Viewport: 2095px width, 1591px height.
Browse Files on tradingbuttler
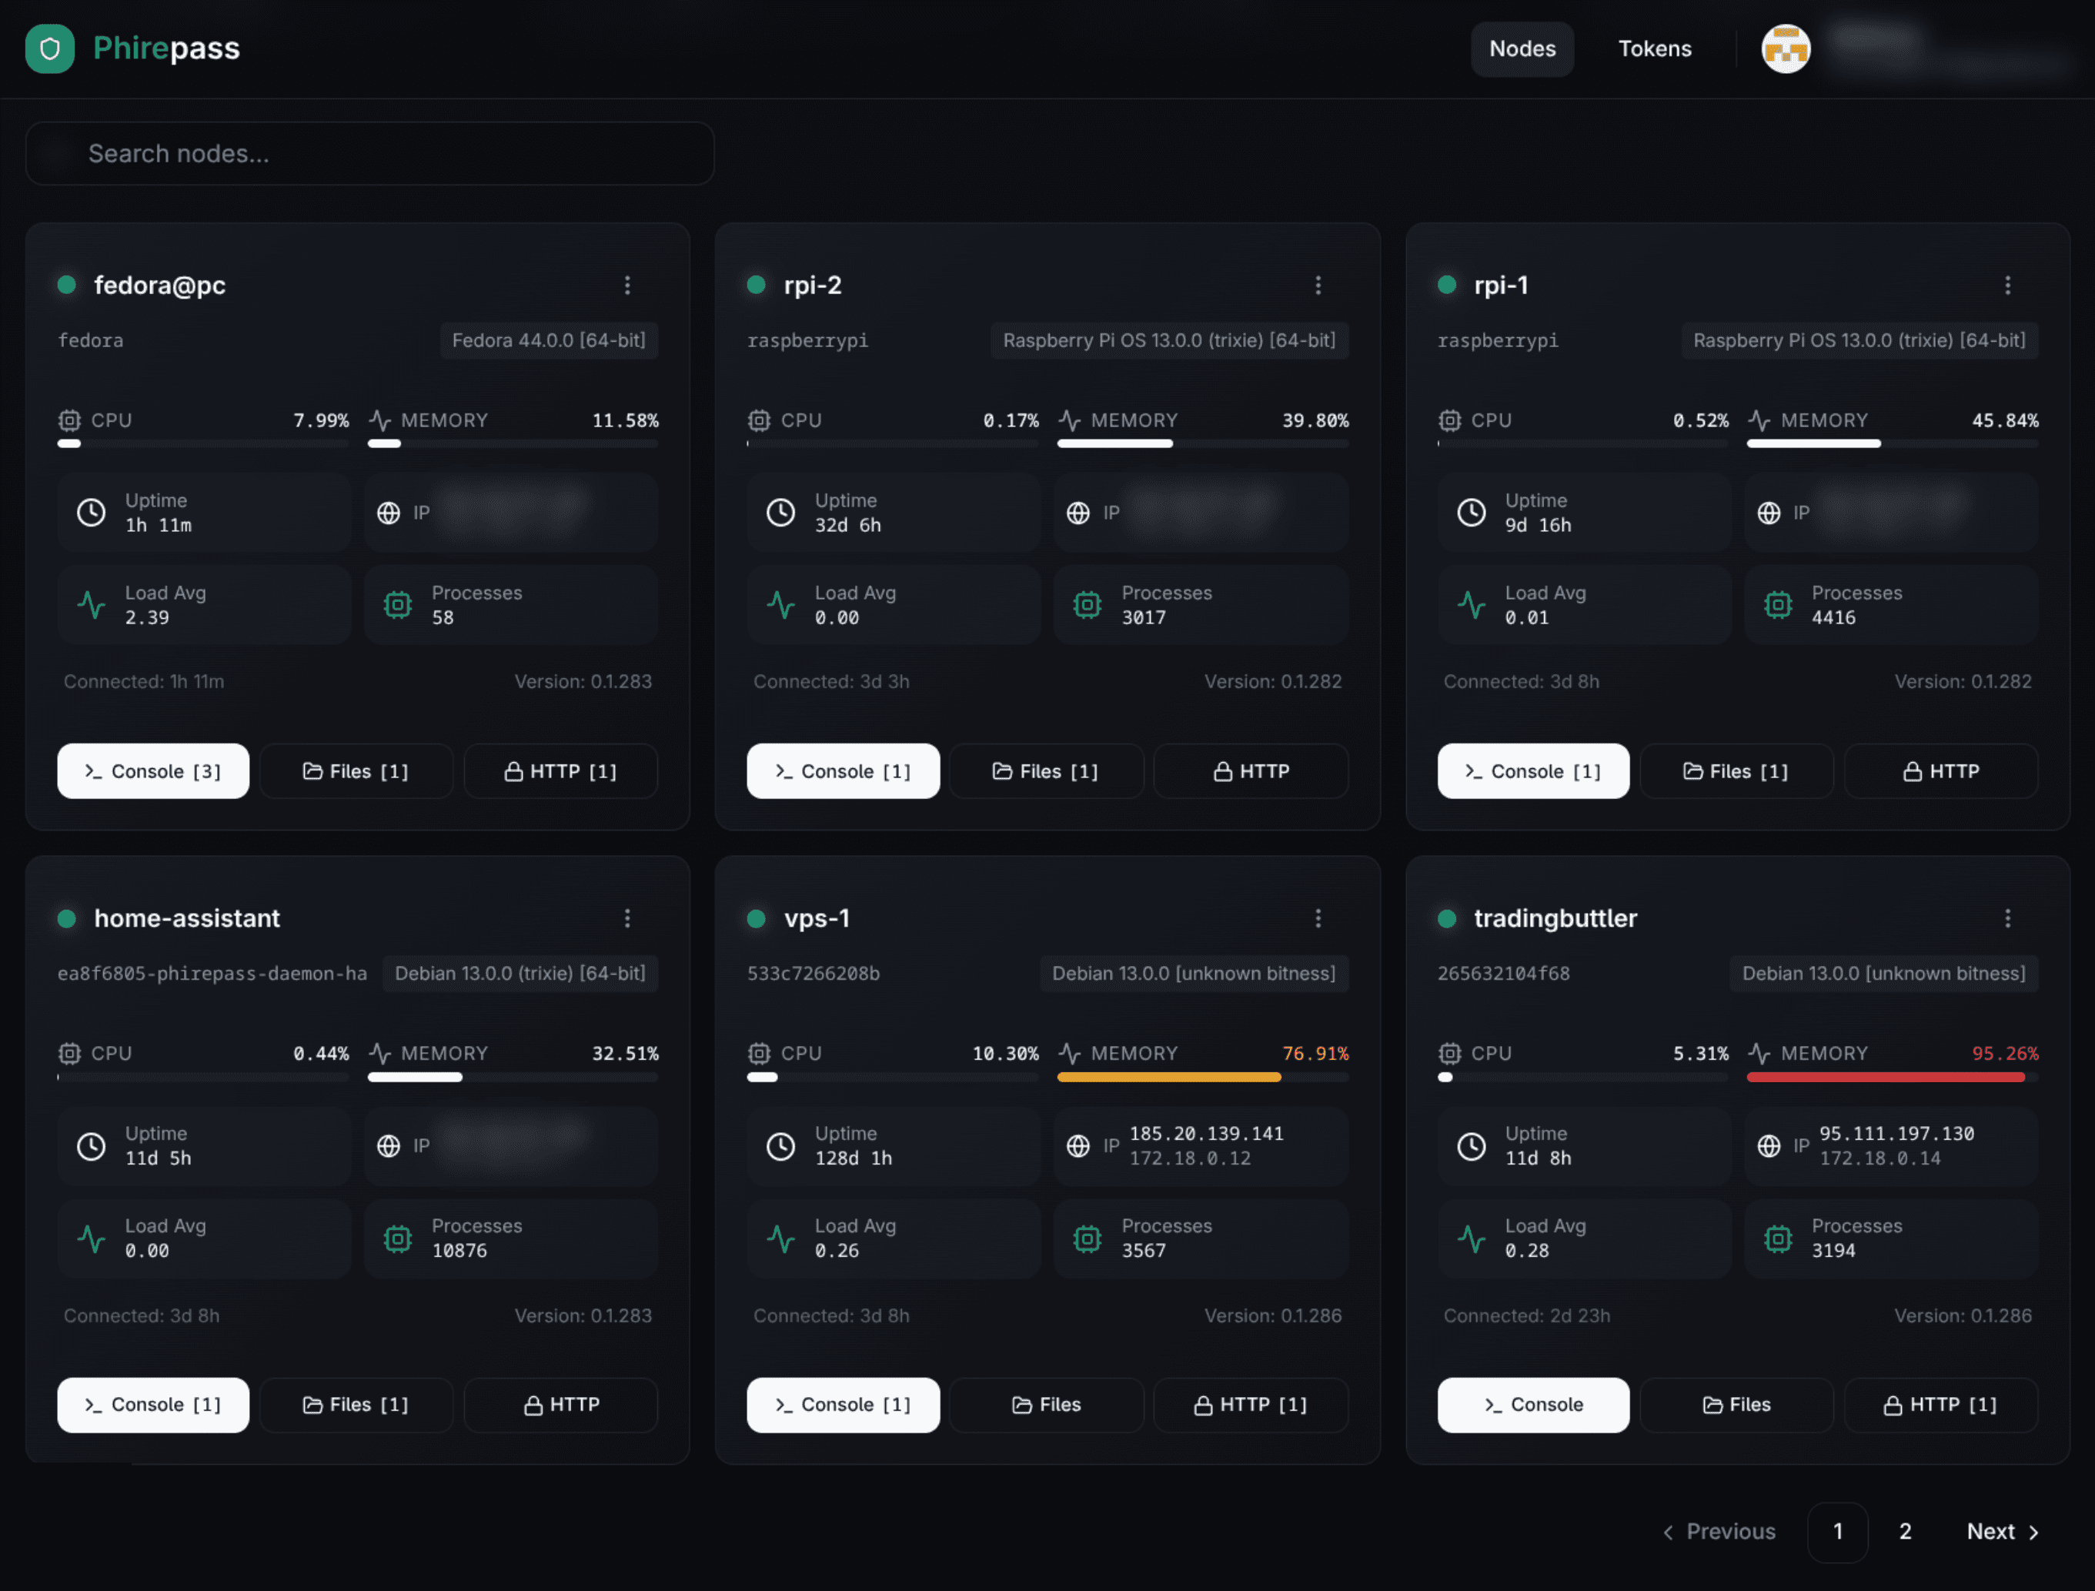pyautogui.click(x=1737, y=1405)
